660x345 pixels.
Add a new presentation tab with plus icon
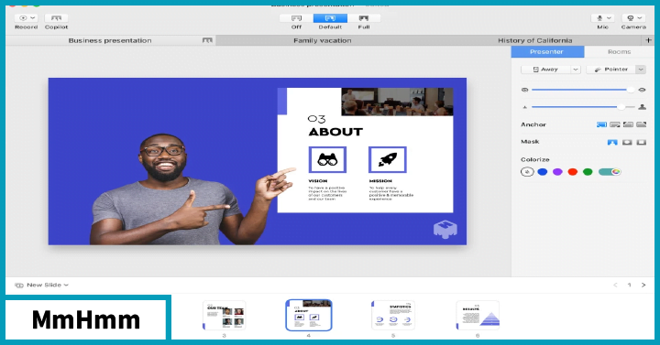pos(648,40)
